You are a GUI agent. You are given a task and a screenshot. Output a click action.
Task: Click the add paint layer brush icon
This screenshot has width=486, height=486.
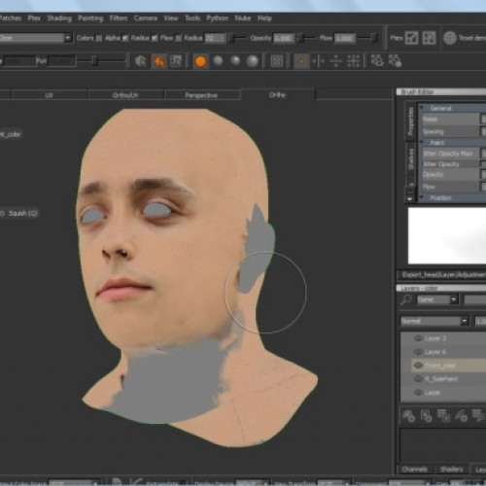(x=408, y=416)
